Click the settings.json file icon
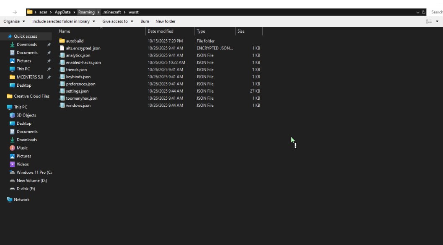 pos(62,91)
